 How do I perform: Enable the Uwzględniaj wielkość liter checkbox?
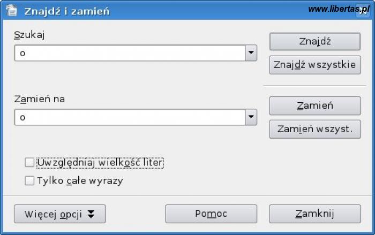click(29, 162)
